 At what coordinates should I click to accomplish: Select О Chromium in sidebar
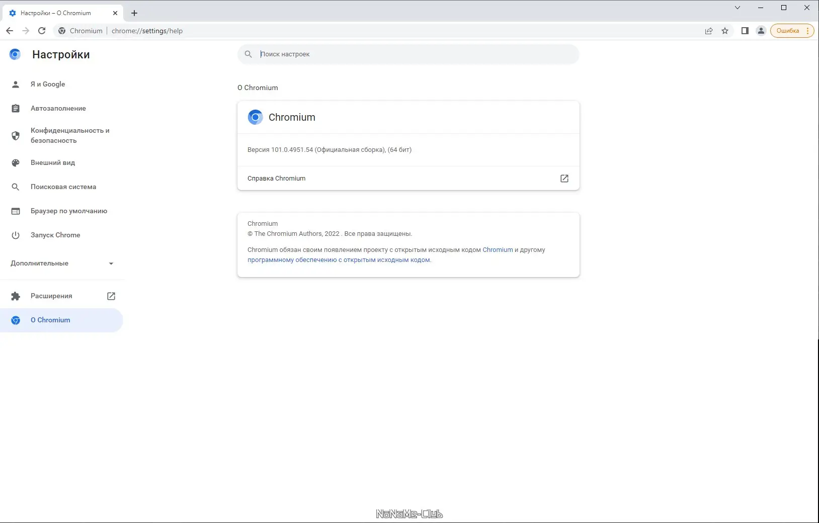pos(62,320)
